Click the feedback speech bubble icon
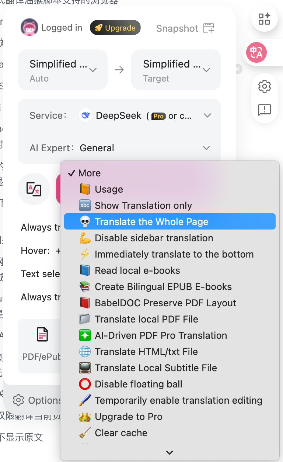Viewport: 283px width, 462px height. click(x=265, y=110)
